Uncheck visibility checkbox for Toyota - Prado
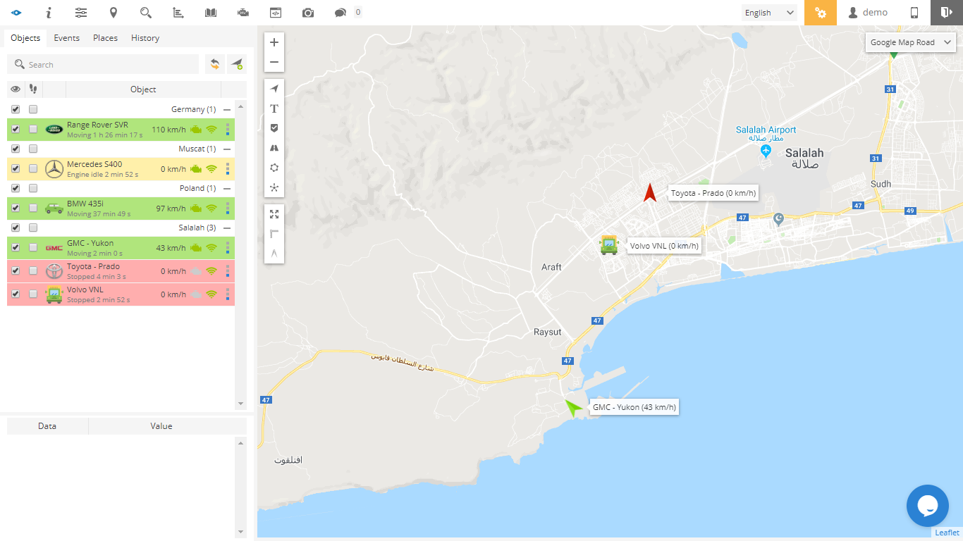Viewport: 963px width, 541px height. coord(16,270)
